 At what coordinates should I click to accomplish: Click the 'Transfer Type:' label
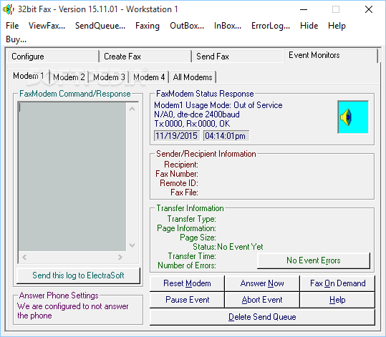click(x=191, y=219)
